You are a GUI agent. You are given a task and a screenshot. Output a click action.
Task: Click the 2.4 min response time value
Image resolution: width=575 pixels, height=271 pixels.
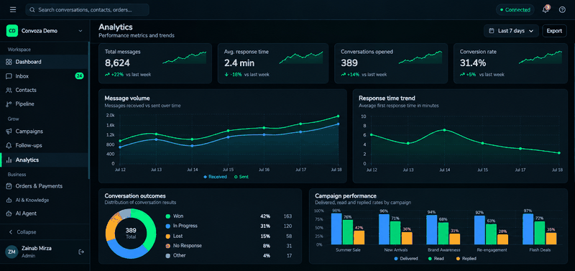[239, 63]
